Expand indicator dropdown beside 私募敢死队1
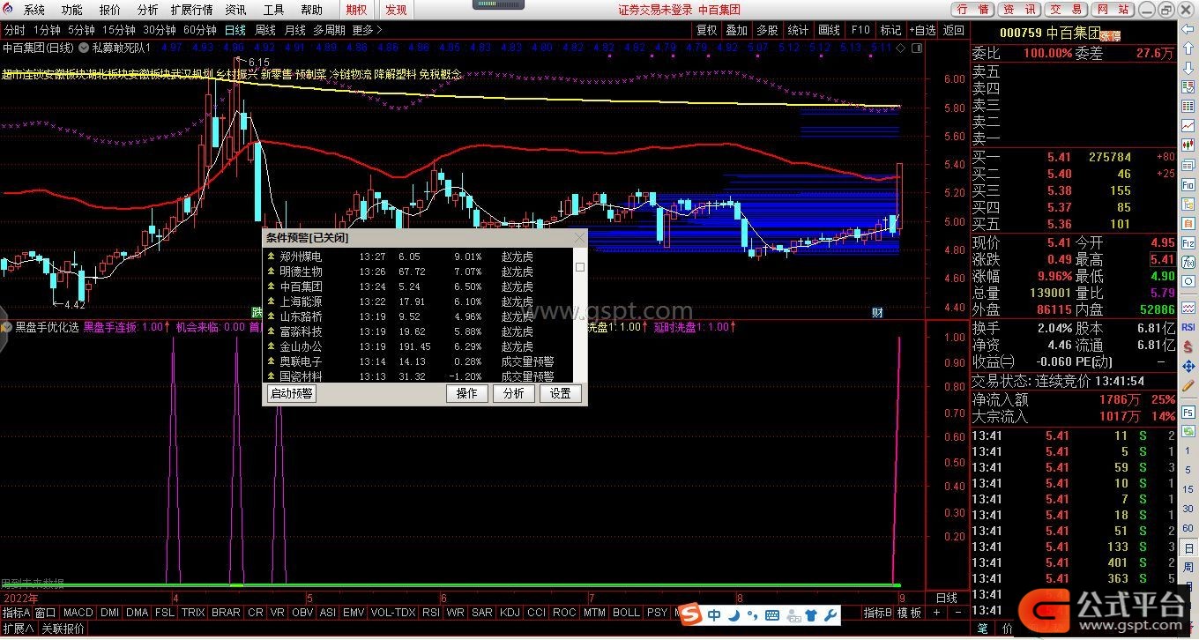The image size is (1199, 640). point(85,47)
